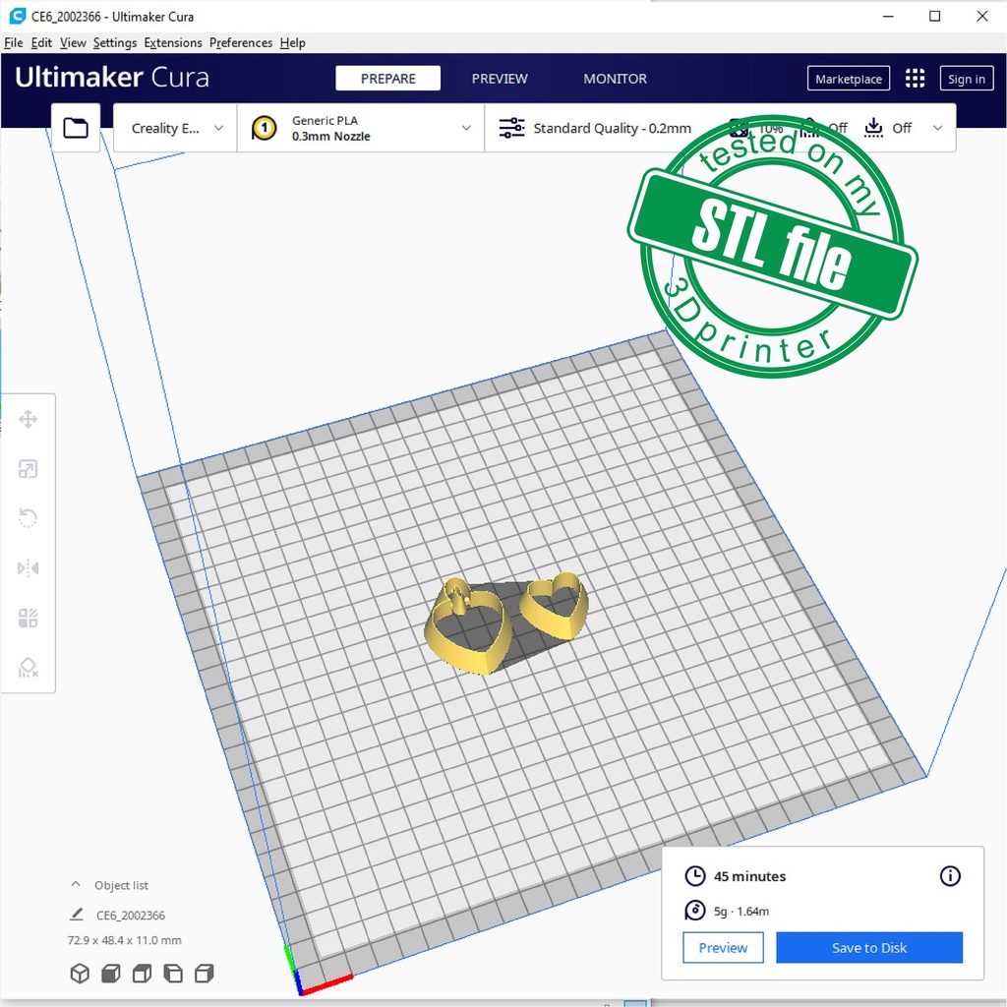Open file using the folder icon
Screen dimensions: 1007x1007
pos(76,128)
